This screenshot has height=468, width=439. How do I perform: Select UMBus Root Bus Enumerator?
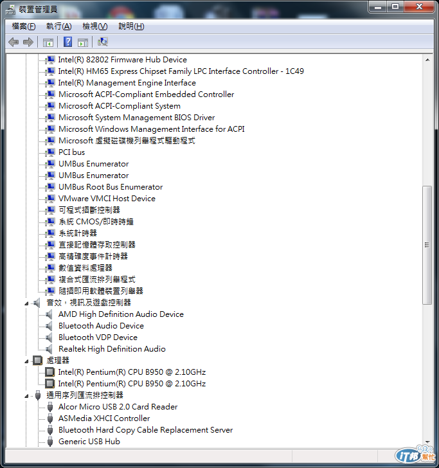click(111, 187)
